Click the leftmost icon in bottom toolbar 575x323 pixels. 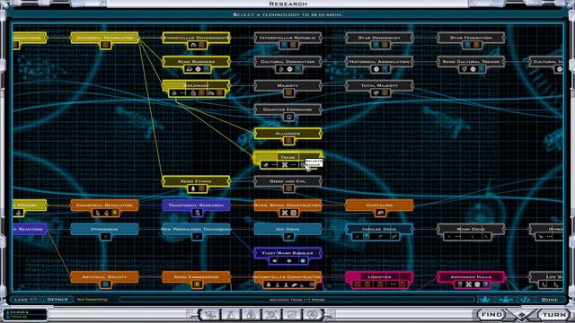209,314
